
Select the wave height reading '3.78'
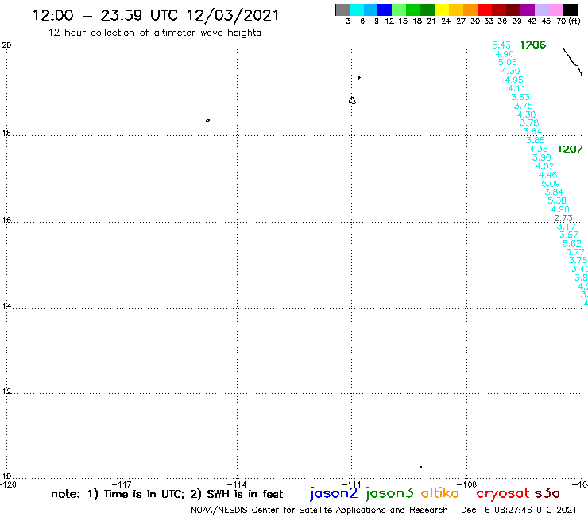529,122
